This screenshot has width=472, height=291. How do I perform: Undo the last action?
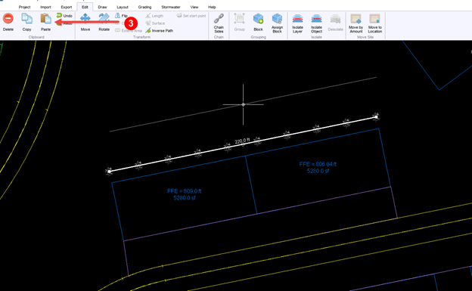pyautogui.click(x=64, y=16)
